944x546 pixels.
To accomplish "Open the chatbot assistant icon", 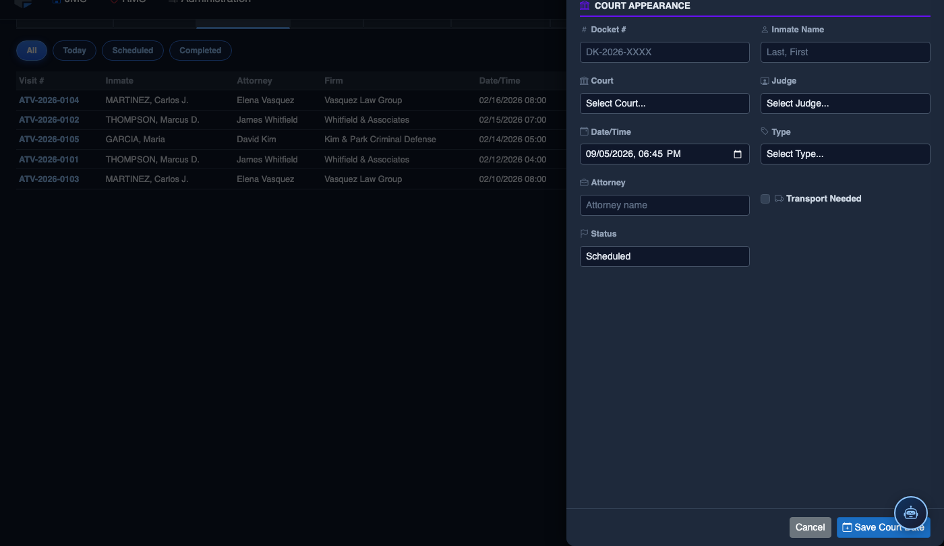I will coord(911,513).
